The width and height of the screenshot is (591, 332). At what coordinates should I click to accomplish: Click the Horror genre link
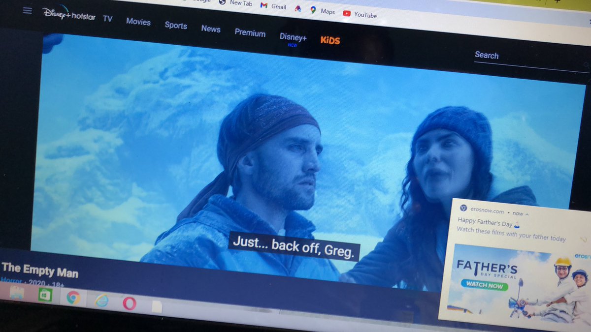click(x=11, y=280)
